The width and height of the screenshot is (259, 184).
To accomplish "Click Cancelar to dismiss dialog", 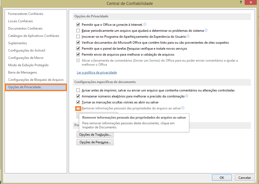I will [x=245, y=177].
